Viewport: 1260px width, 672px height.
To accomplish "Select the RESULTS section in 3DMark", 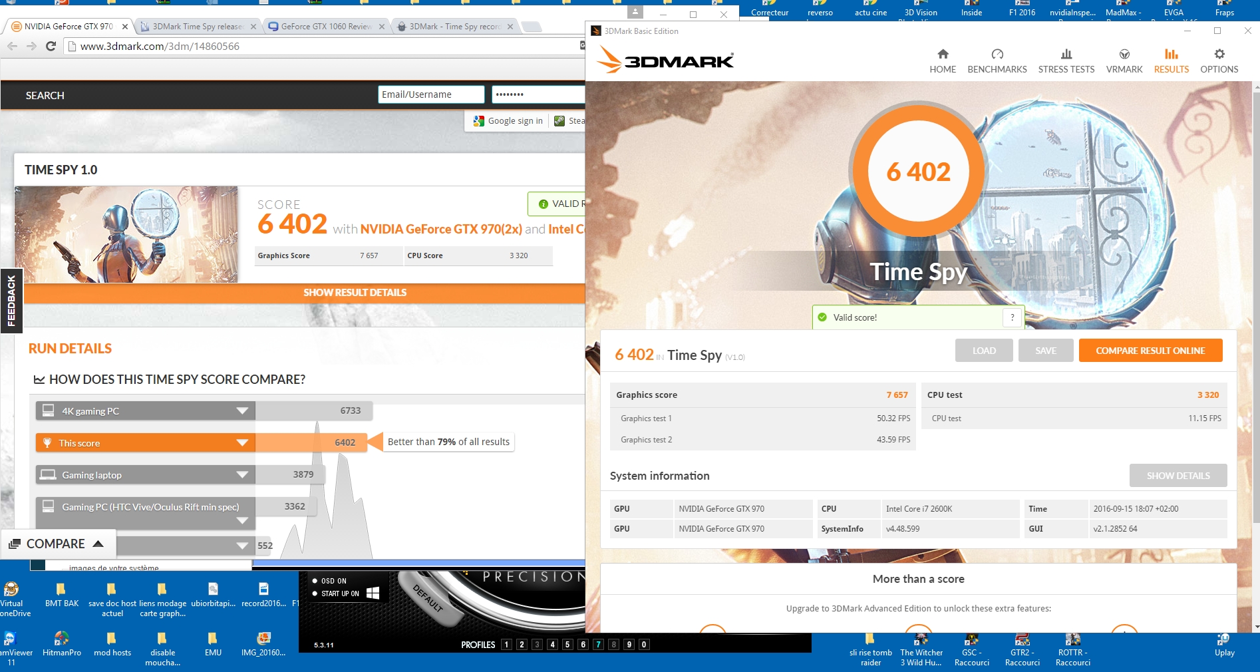I will tap(1171, 61).
